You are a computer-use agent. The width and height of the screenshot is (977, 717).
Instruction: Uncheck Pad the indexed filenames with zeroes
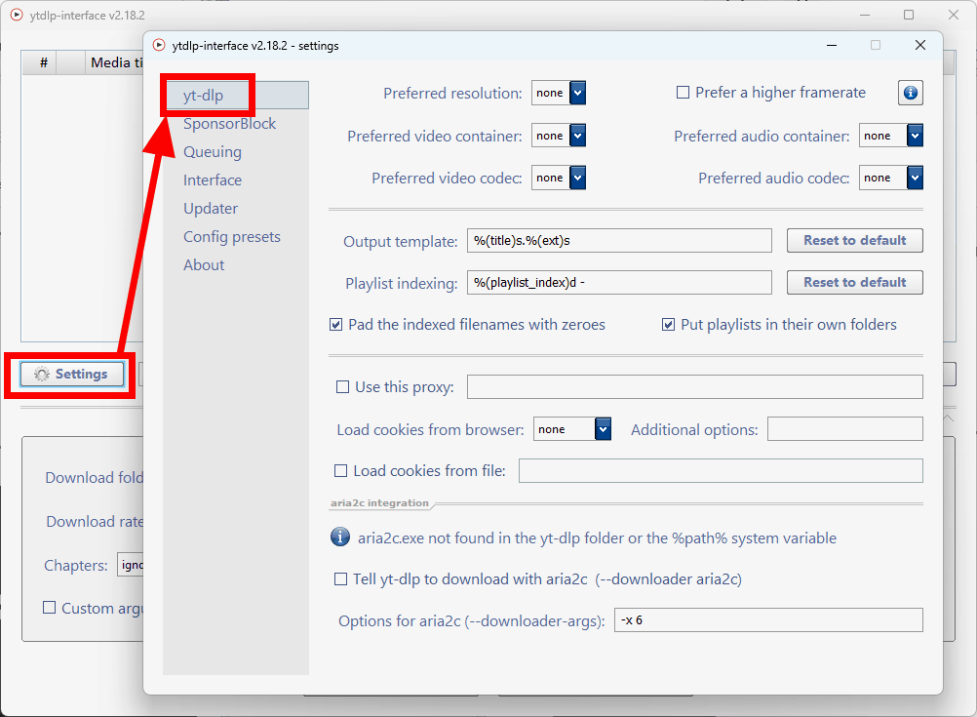[x=336, y=325]
